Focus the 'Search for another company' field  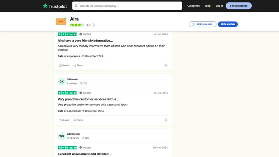coord(127,6)
